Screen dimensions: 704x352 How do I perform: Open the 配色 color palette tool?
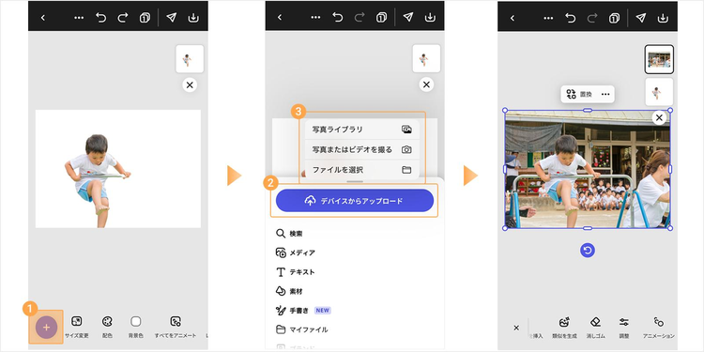107,327
